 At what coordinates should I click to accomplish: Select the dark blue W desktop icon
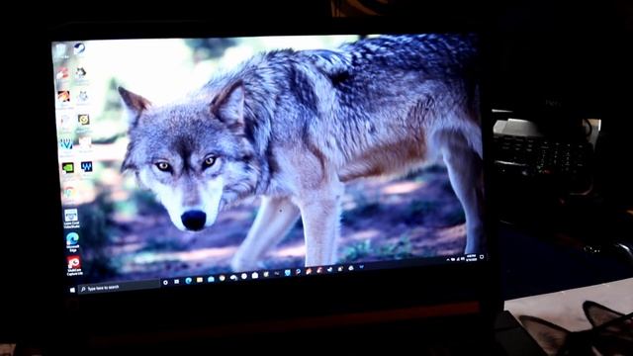coord(86,166)
